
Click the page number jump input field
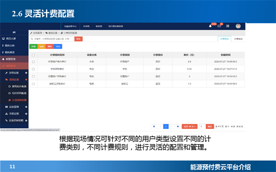tap(202, 126)
